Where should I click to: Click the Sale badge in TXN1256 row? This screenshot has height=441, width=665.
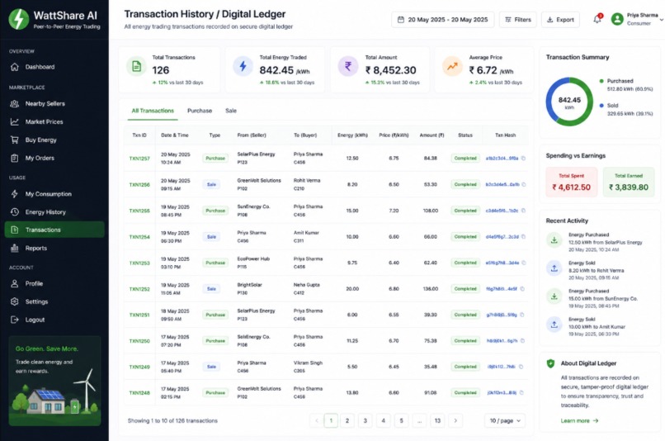tap(211, 185)
